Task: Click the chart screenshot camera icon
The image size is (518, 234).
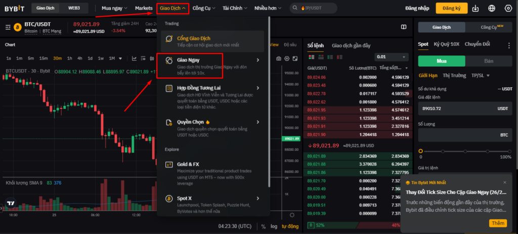Action: pyautogui.click(x=279, y=58)
